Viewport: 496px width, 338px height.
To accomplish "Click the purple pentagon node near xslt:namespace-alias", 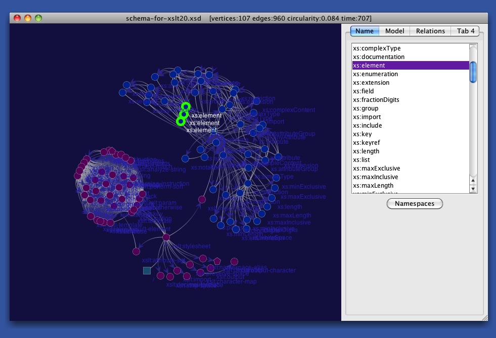I will pos(217,261).
